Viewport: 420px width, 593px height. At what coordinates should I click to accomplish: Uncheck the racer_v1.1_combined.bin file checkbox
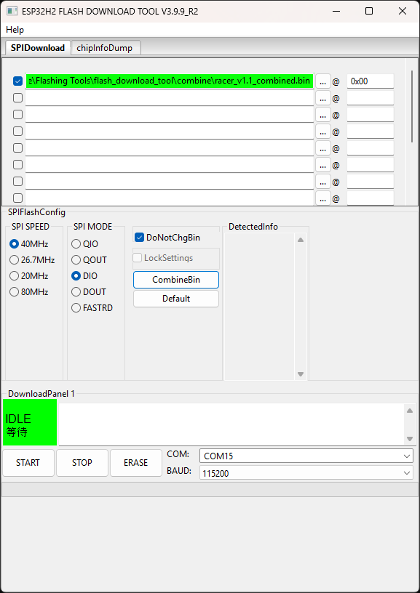[17, 81]
